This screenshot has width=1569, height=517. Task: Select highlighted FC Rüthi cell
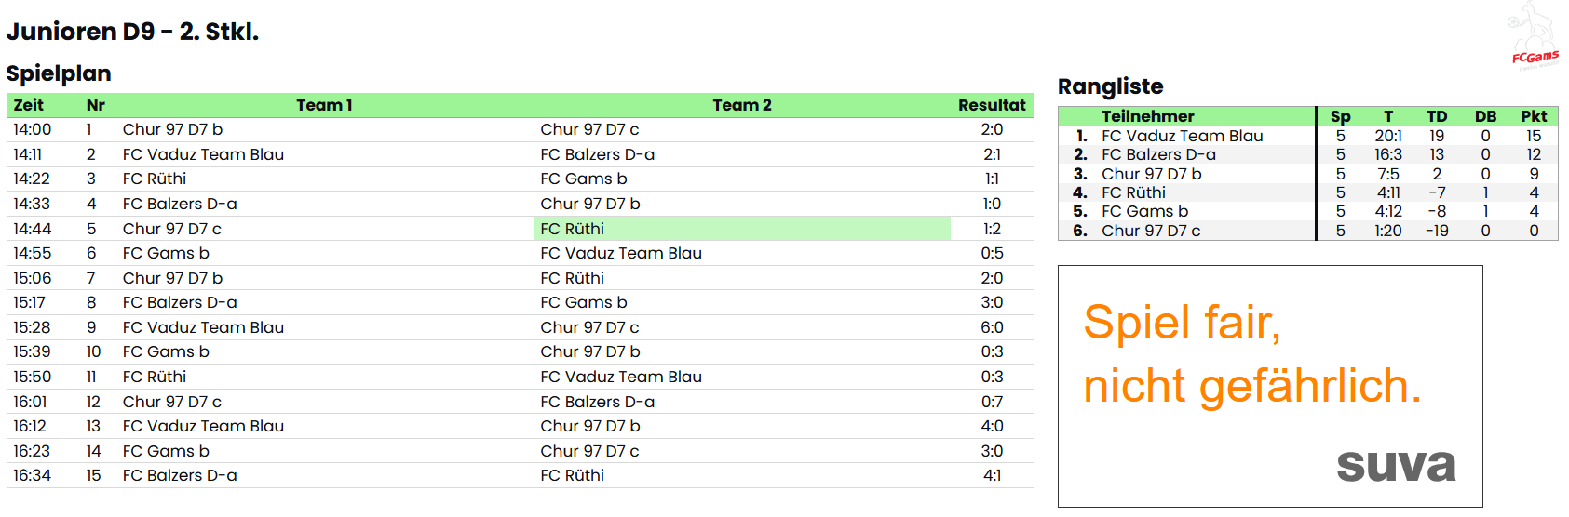point(741,229)
